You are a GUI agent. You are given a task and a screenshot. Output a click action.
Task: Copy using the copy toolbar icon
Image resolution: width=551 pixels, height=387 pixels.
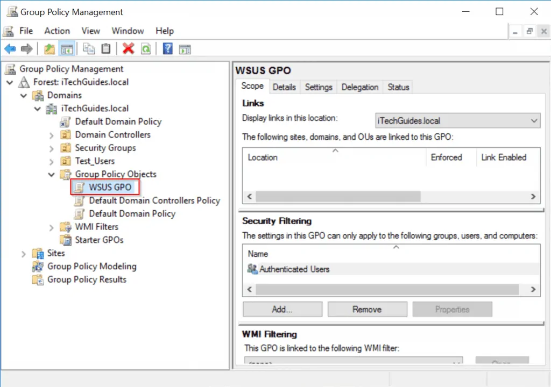pyautogui.click(x=89, y=49)
